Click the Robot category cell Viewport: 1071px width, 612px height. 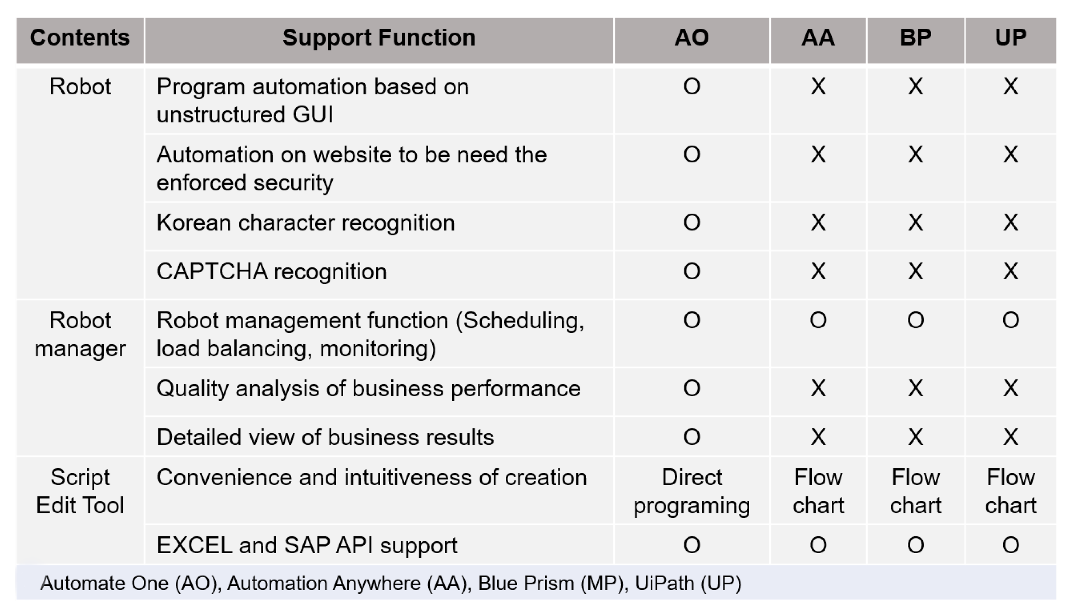80,87
